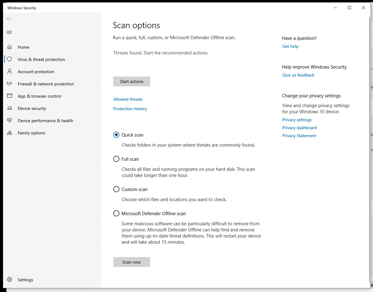Open the Allowed threats link
This screenshot has width=373, height=292.
click(128, 99)
